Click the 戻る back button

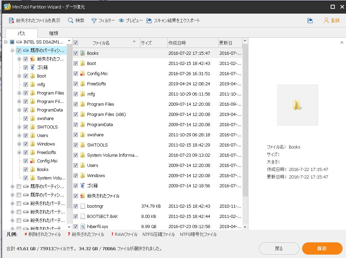pos(279,248)
